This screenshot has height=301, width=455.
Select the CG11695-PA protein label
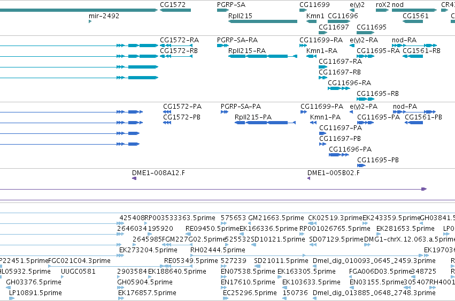click(x=379, y=117)
